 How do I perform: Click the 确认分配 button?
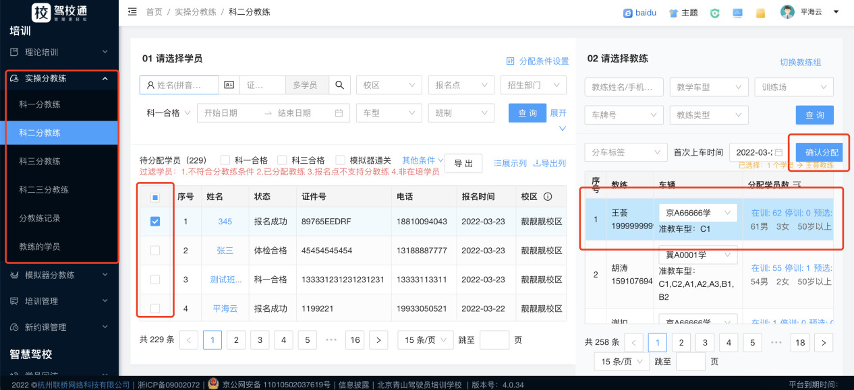(821, 152)
